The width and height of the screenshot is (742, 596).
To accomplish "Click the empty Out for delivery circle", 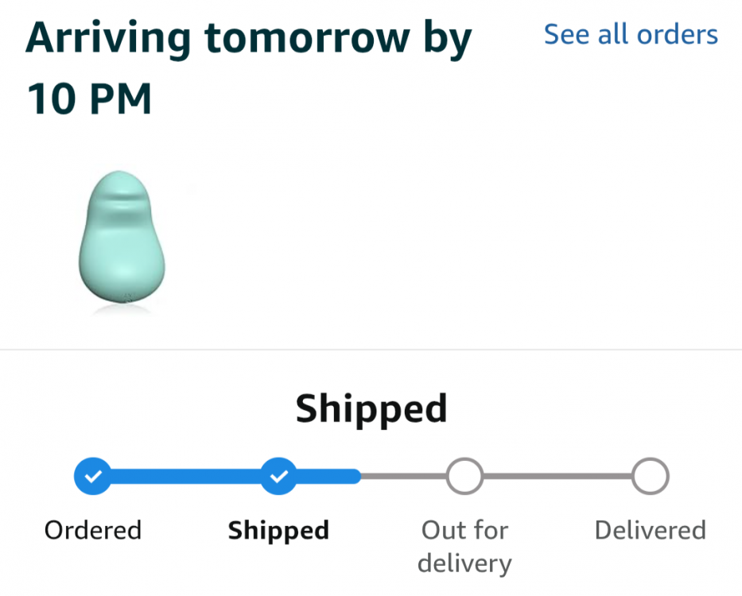I will pos(464,477).
